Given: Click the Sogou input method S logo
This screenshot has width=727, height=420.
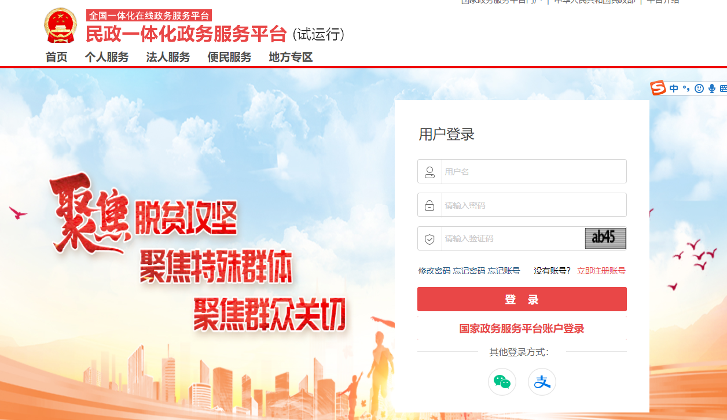Looking at the screenshot, I should pos(658,88).
